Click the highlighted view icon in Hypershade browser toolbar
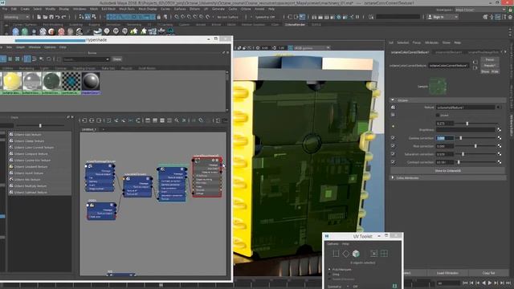This screenshot has height=289, width=514. click(x=27, y=59)
